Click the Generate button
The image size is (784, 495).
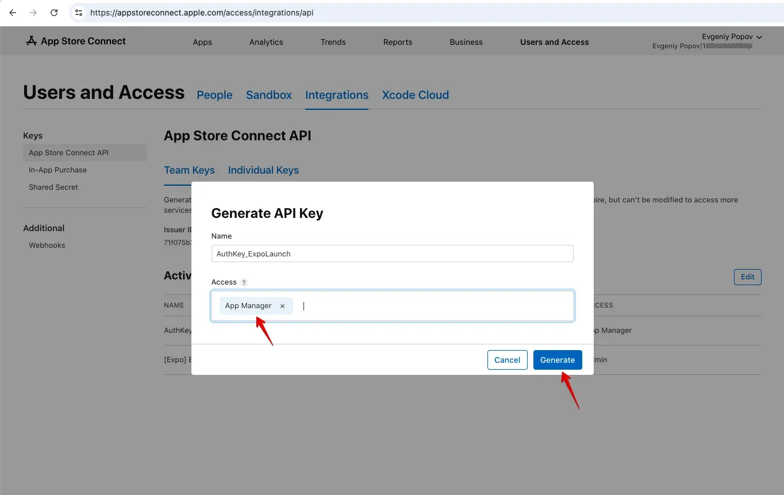[x=558, y=360]
